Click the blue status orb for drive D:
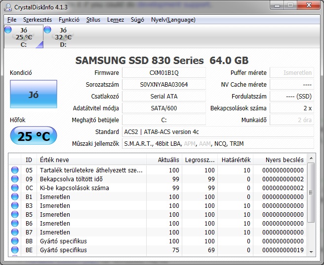Viewport: 324px width, 265px height. click(47, 30)
